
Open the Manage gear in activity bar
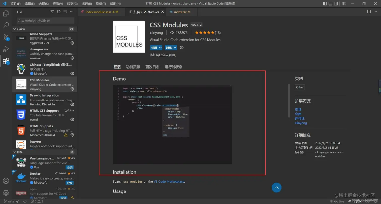(6, 193)
